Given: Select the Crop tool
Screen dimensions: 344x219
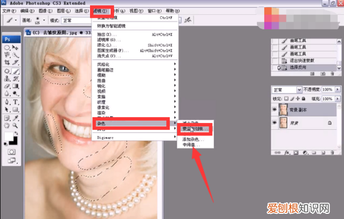Looking at the screenshot, I should (7, 62).
